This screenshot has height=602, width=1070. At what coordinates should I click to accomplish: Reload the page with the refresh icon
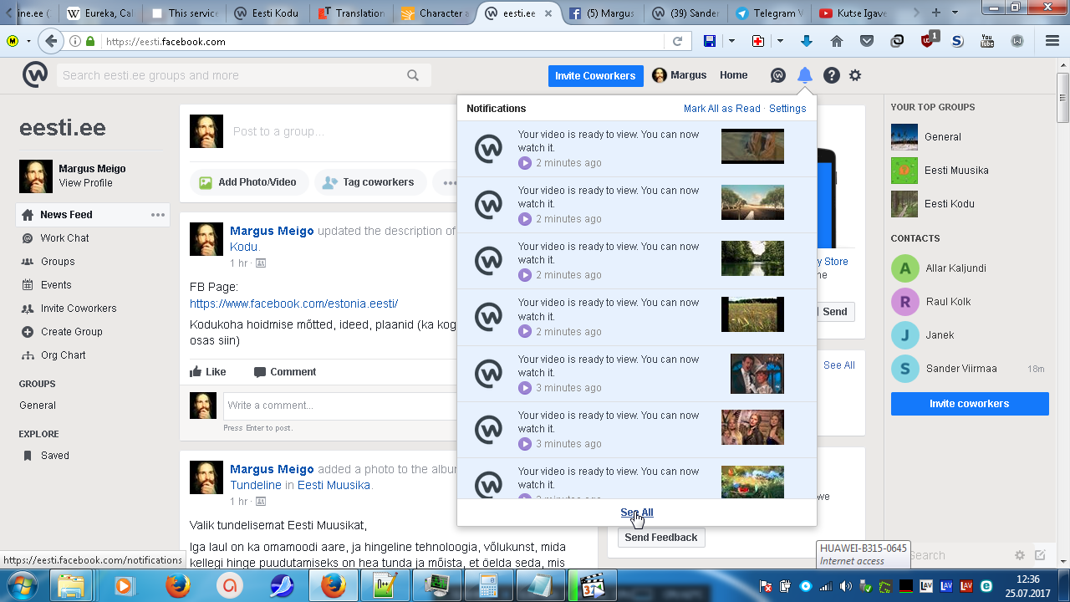pyautogui.click(x=678, y=41)
